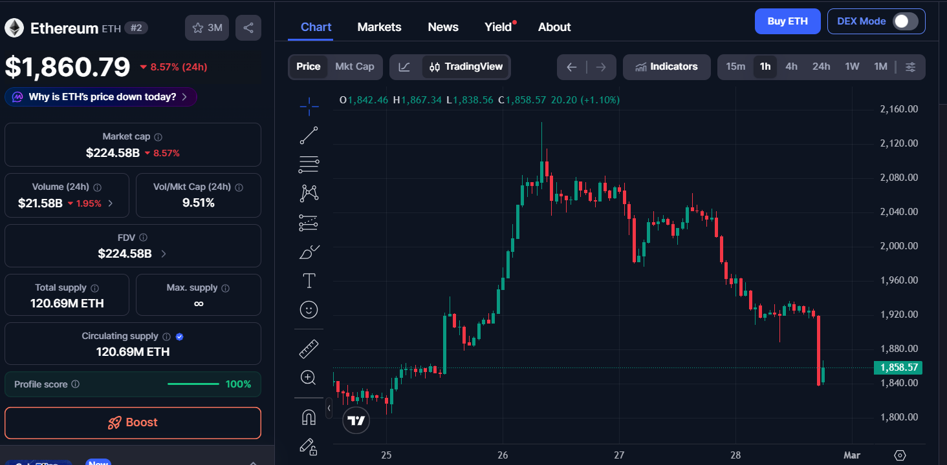Click the undo arrow in chart toolbar

point(571,67)
